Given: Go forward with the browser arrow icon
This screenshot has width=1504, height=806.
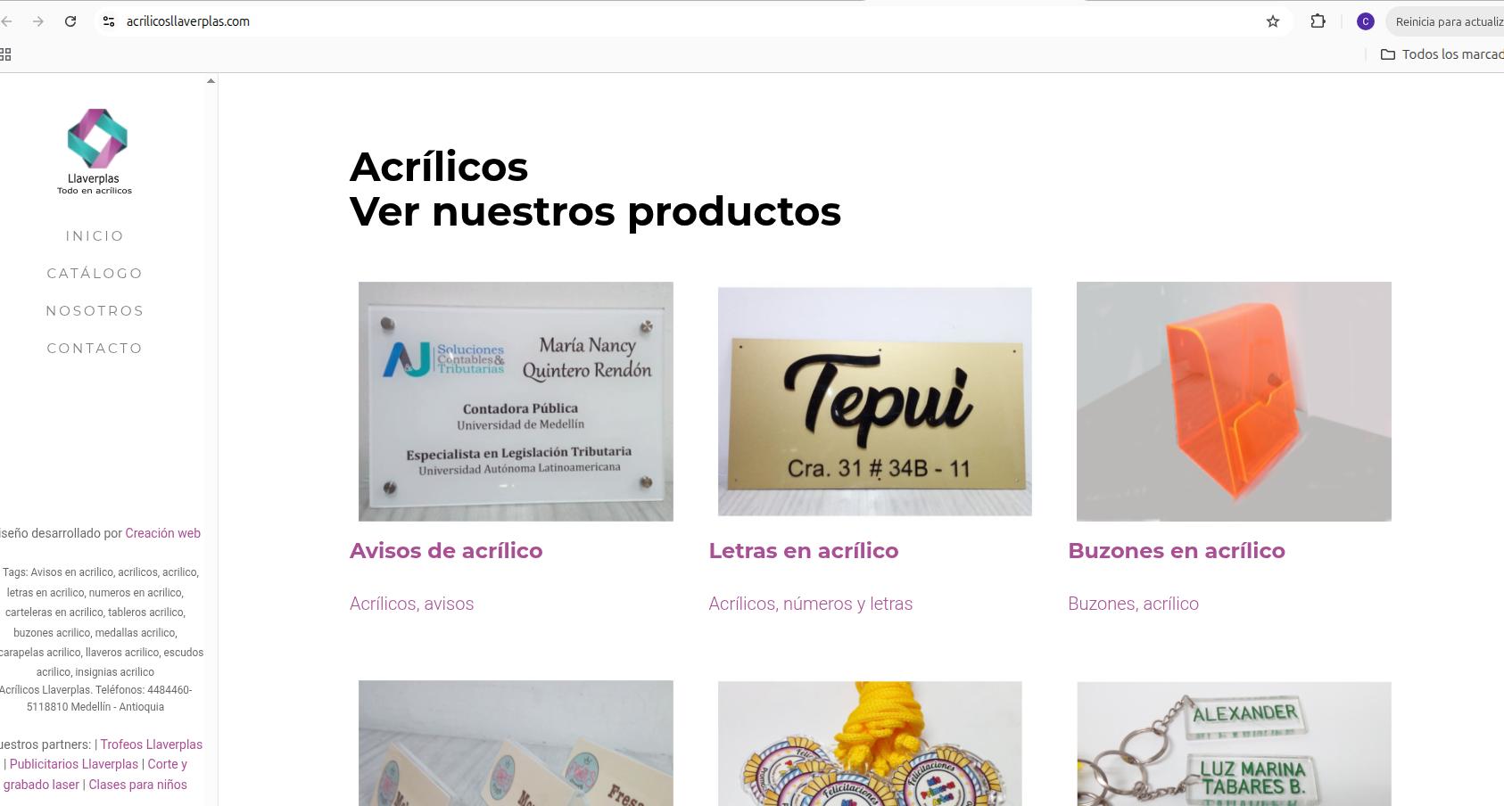Looking at the screenshot, I should tap(38, 21).
